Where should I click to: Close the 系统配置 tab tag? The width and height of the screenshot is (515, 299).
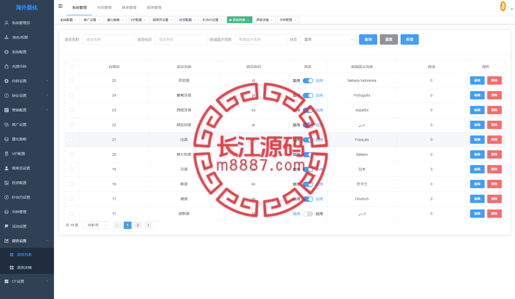(75, 20)
